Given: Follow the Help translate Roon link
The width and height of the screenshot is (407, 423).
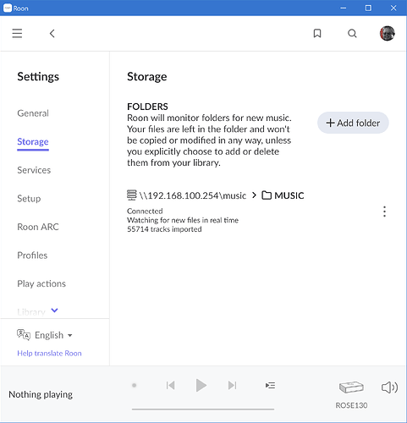Looking at the screenshot, I should [49, 354].
